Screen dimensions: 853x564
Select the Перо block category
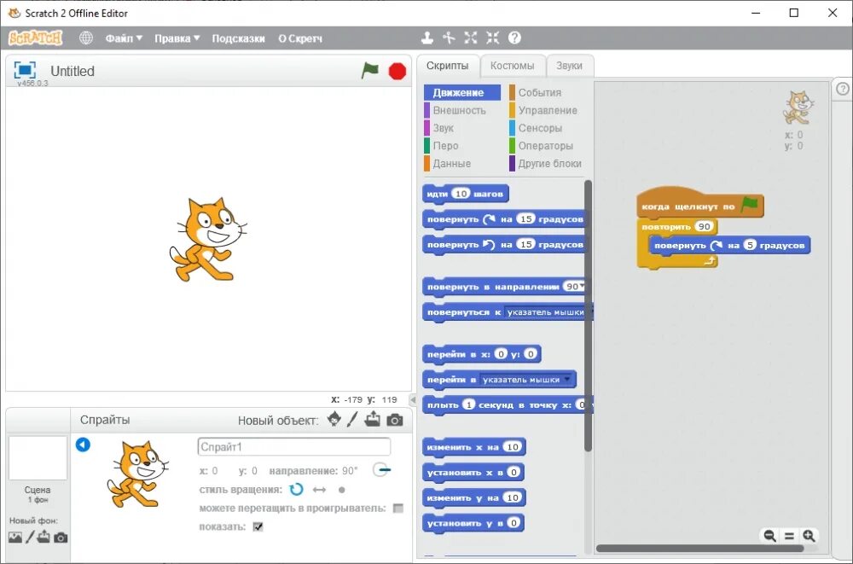pyautogui.click(x=441, y=146)
